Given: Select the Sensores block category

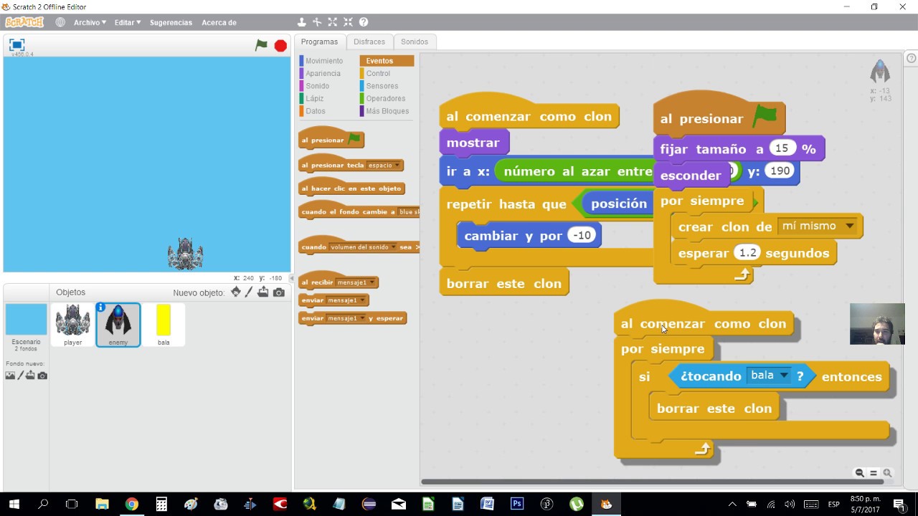Looking at the screenshot, I should pos(382,86).
